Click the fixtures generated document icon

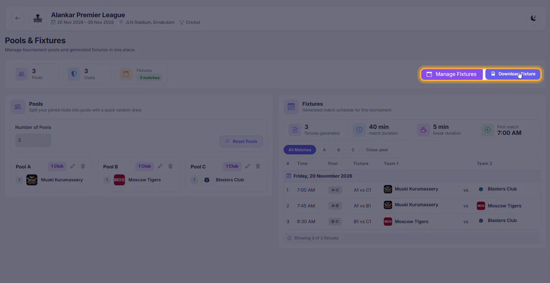coord(295,130)
